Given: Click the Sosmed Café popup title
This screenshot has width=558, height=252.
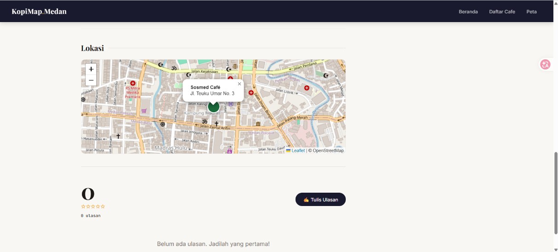Looking at the screenshot, I should pos(205,87).
